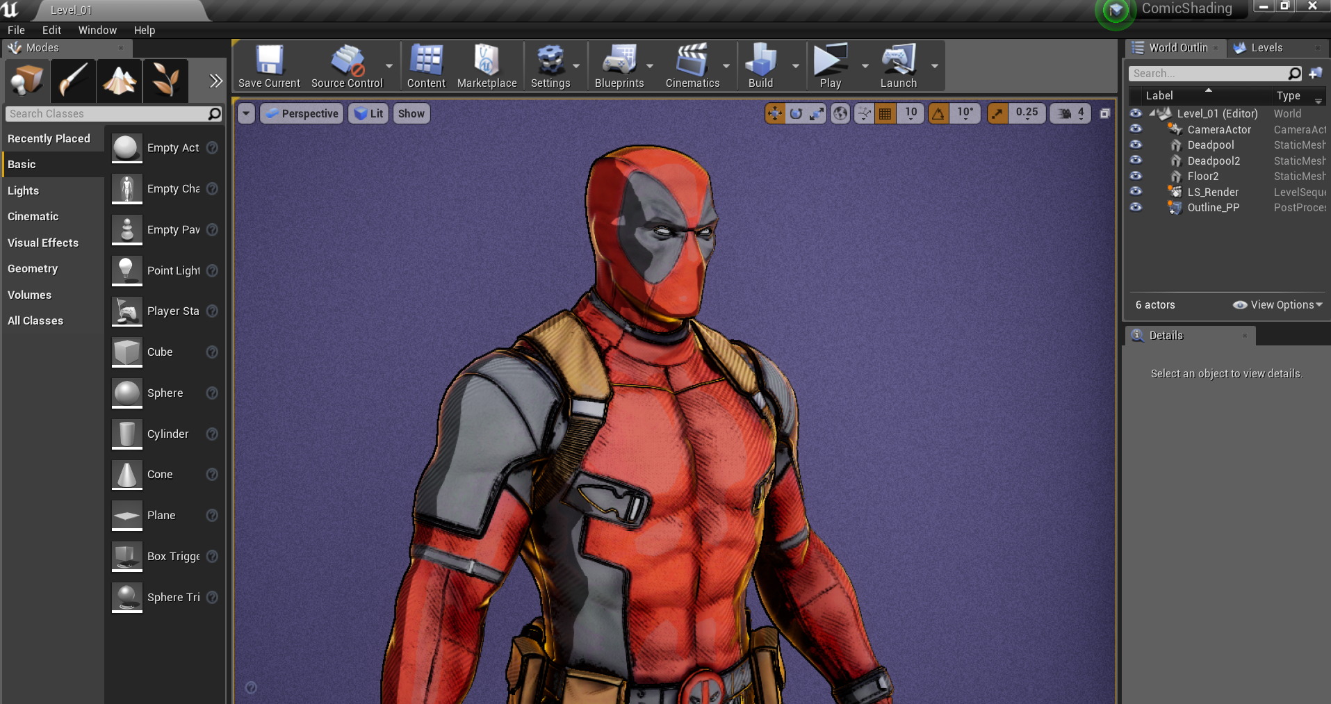This screenshot has width=1331, height=704.
Task: Toggle surface snapping icon in viewport
Action: 864,113
